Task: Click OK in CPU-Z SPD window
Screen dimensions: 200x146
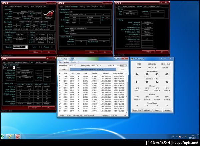Action: pyautogui.click(x=48, y=108)
